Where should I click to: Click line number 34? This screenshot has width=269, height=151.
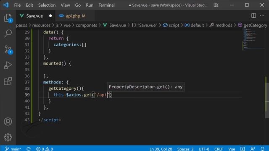[27, 63]
